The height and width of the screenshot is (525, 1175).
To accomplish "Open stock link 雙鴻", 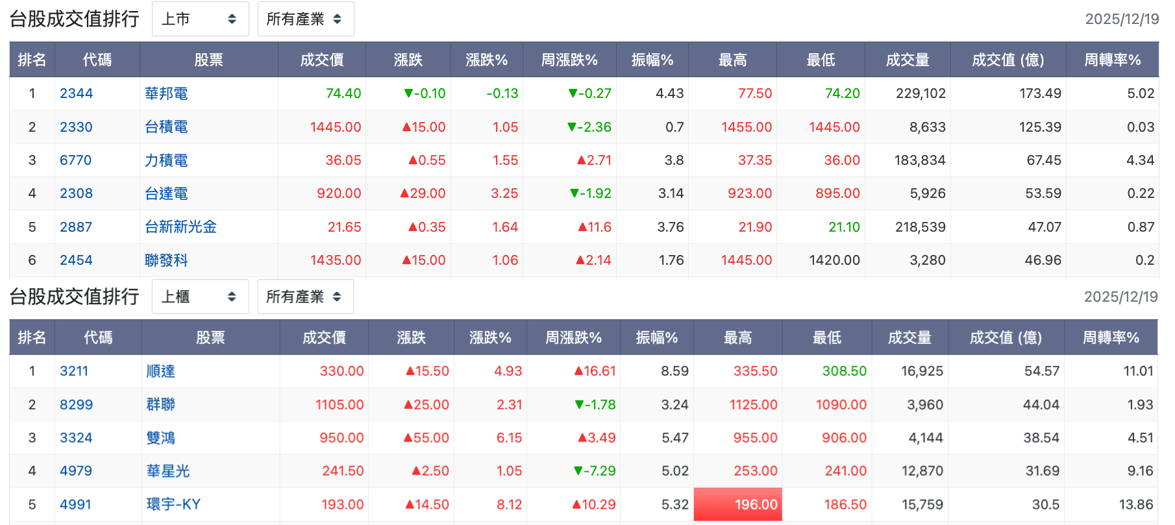I will pyautogui.click(x=161, y=438).
